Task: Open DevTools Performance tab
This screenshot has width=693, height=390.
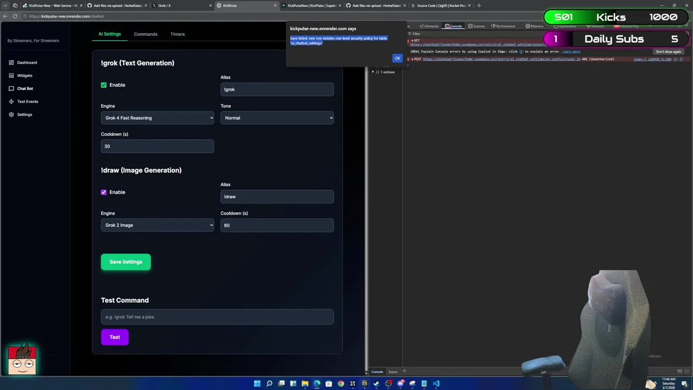Action: point(503,26)
